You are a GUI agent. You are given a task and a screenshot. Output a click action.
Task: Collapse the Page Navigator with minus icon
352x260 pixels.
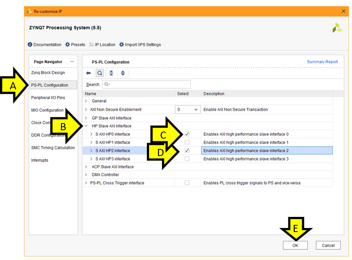pyautogui.click(x=72, y=62)
